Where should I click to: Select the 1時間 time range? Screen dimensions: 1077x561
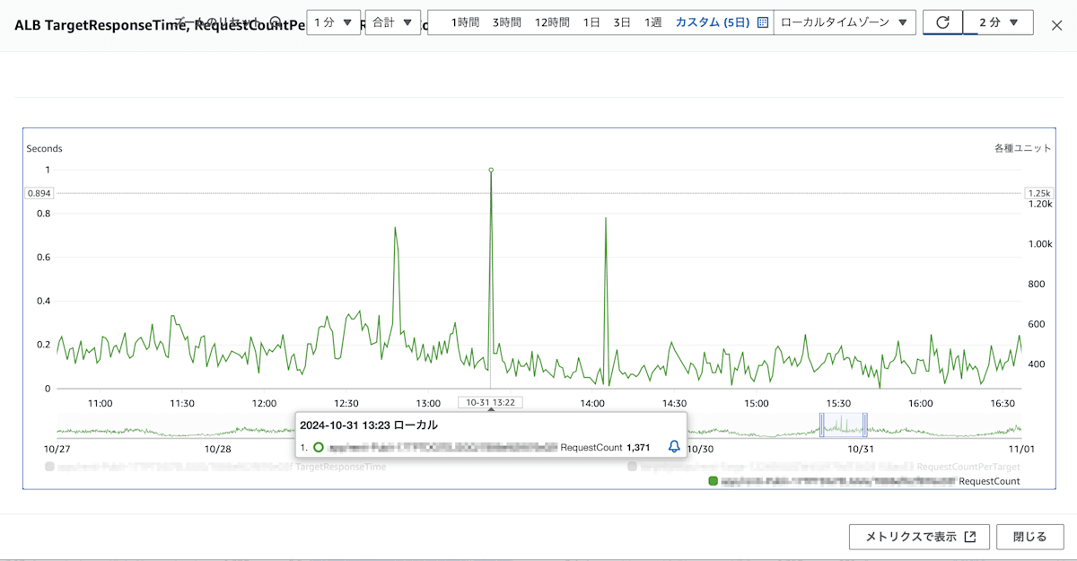(x=465, y=22)
